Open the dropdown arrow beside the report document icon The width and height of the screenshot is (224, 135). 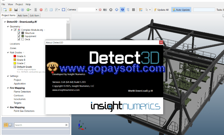click(59, 10)
